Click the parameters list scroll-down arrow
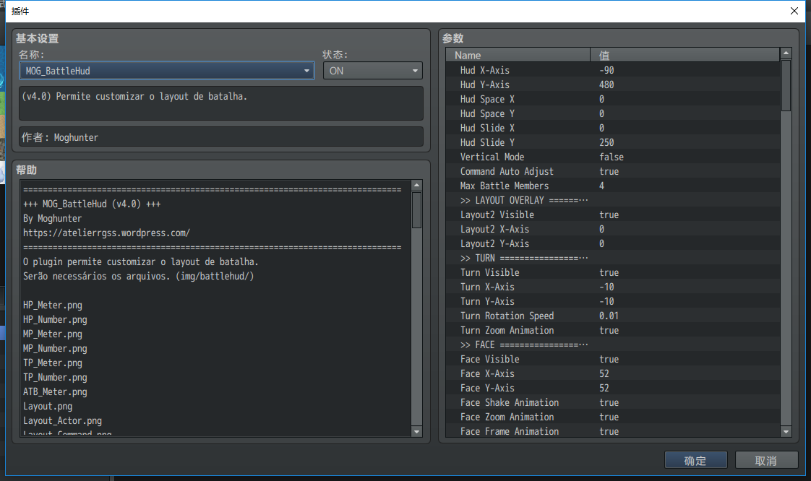The image size is (811, 481). click(x=786, y=431)
